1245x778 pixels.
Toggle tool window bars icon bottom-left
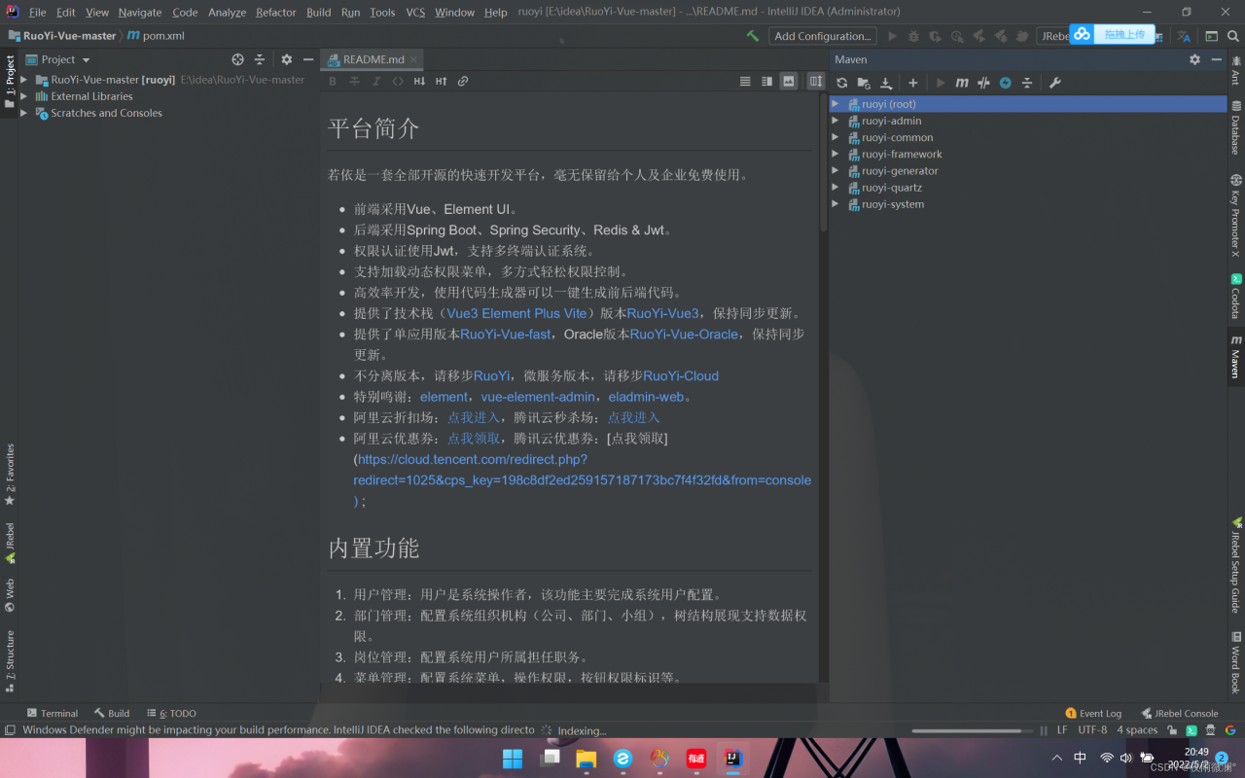10,730
